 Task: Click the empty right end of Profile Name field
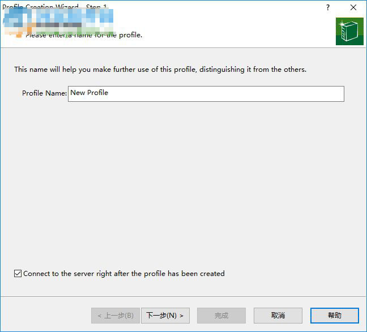(x=323, y=93)
